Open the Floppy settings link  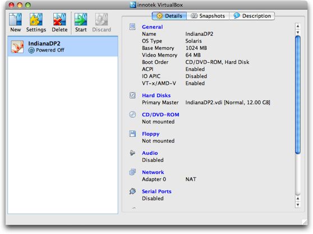tap(151, 134)
